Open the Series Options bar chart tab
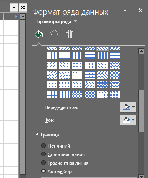Screen dimensions: 148x178 click(70, 34)
